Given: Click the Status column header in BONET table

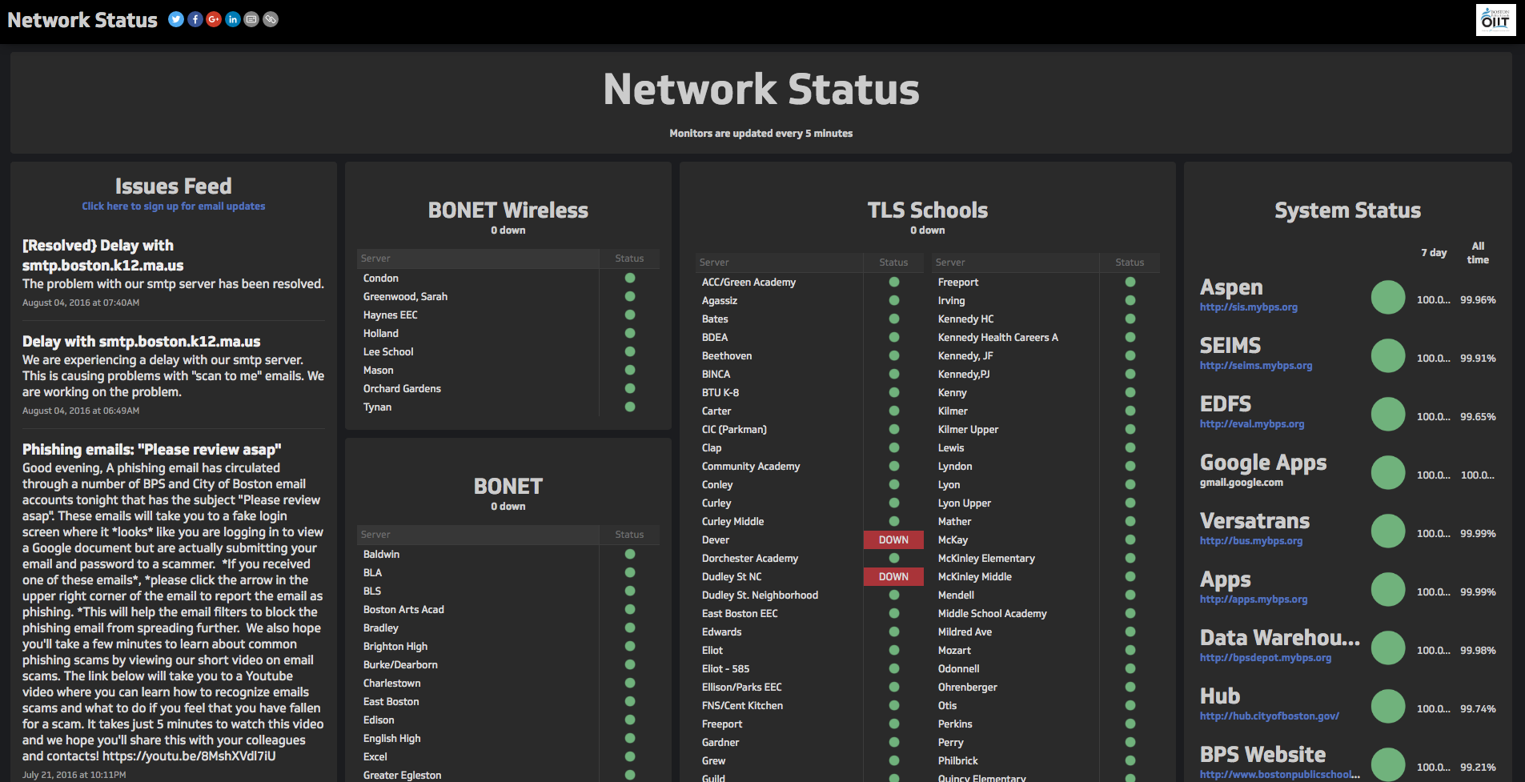Looking at the screenshot, I should pyautogui.click(x=629, y=535).
